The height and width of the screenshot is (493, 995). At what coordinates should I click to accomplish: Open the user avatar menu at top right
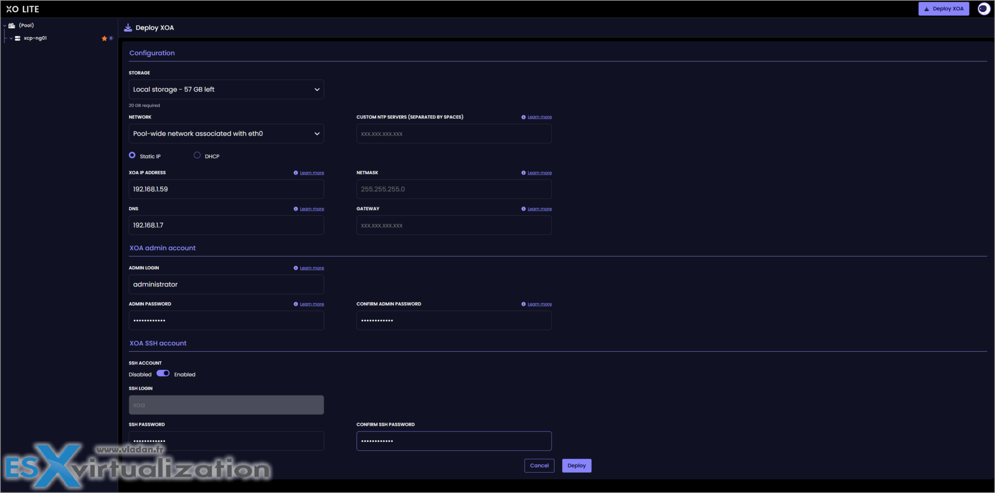pos(983,8)
